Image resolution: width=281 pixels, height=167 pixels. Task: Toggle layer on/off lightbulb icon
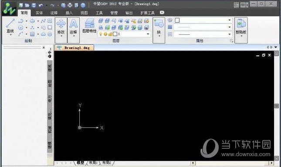(101, 34)
